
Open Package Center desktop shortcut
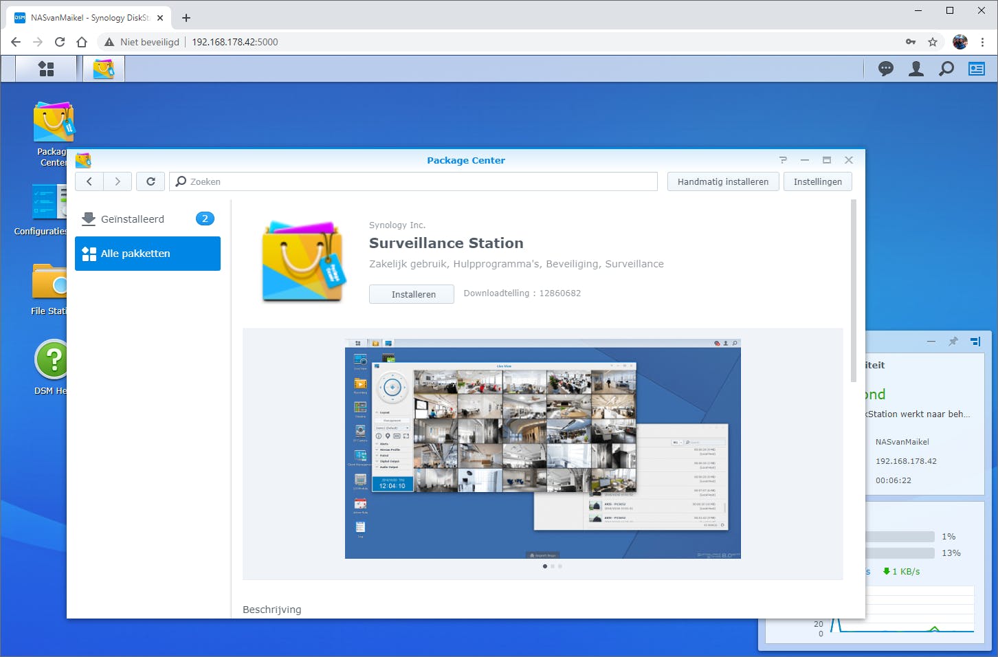pos(52,134)
